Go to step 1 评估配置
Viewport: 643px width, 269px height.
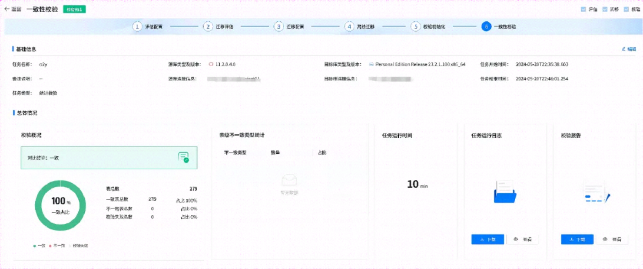(x=148, y=26)
